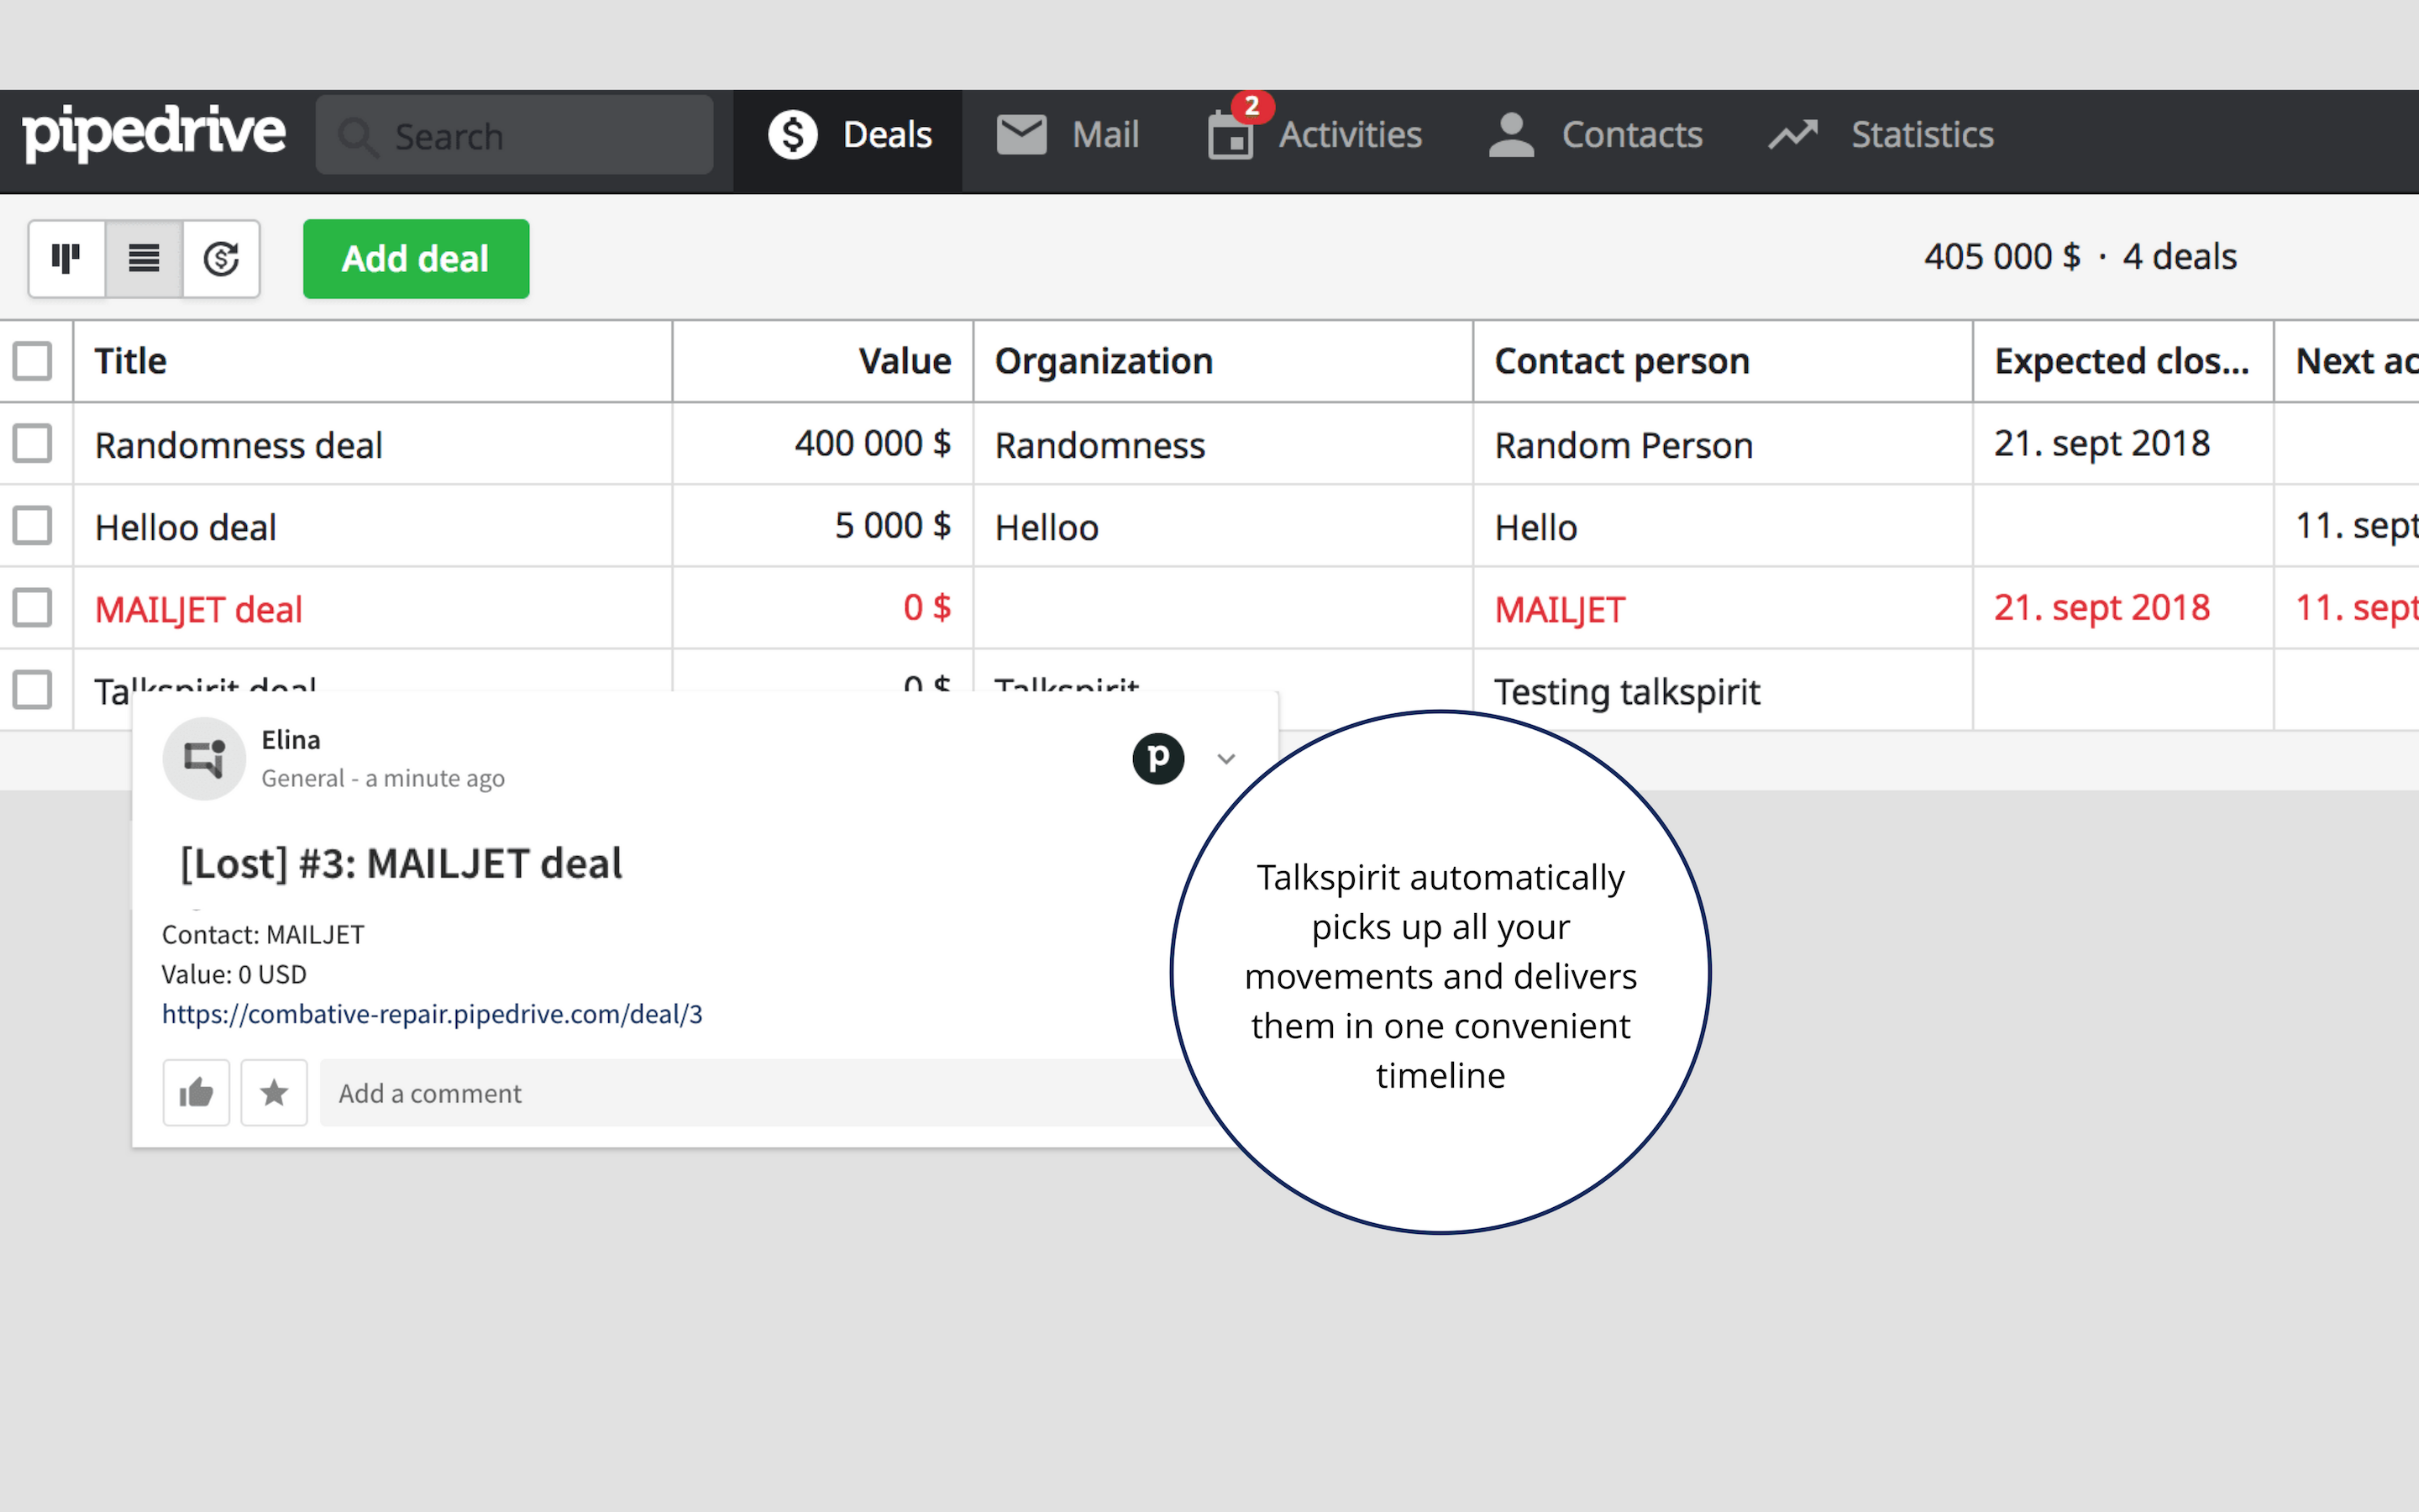2419x1512 pixels.
Task: Open the combative-repair.pipedrive.com deal link
Action: click(432, 1014)
